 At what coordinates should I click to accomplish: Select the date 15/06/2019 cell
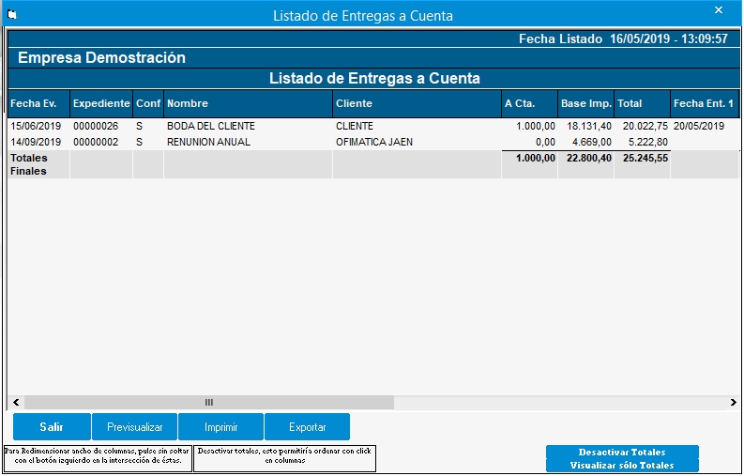[36, 127]
